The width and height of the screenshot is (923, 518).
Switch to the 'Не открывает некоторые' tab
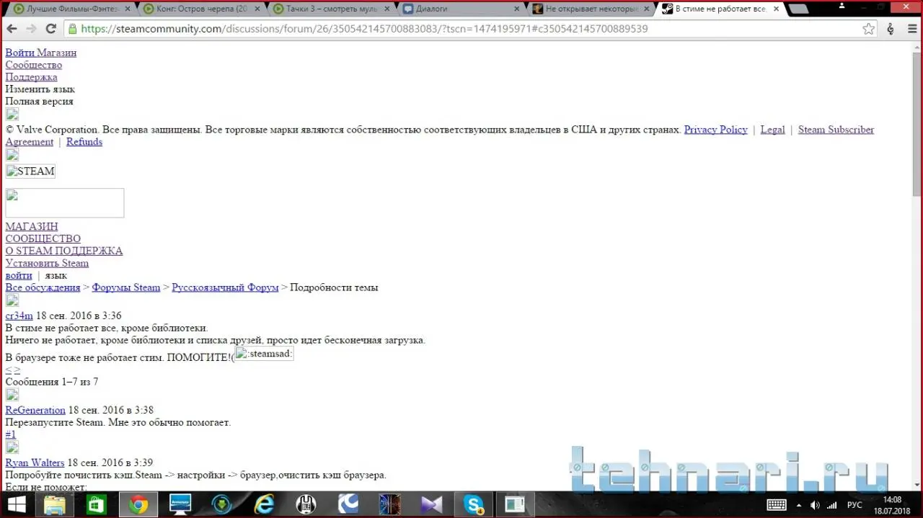click(591, 9)
